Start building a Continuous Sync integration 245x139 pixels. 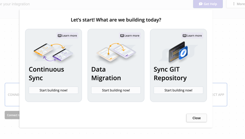[53, 90]
